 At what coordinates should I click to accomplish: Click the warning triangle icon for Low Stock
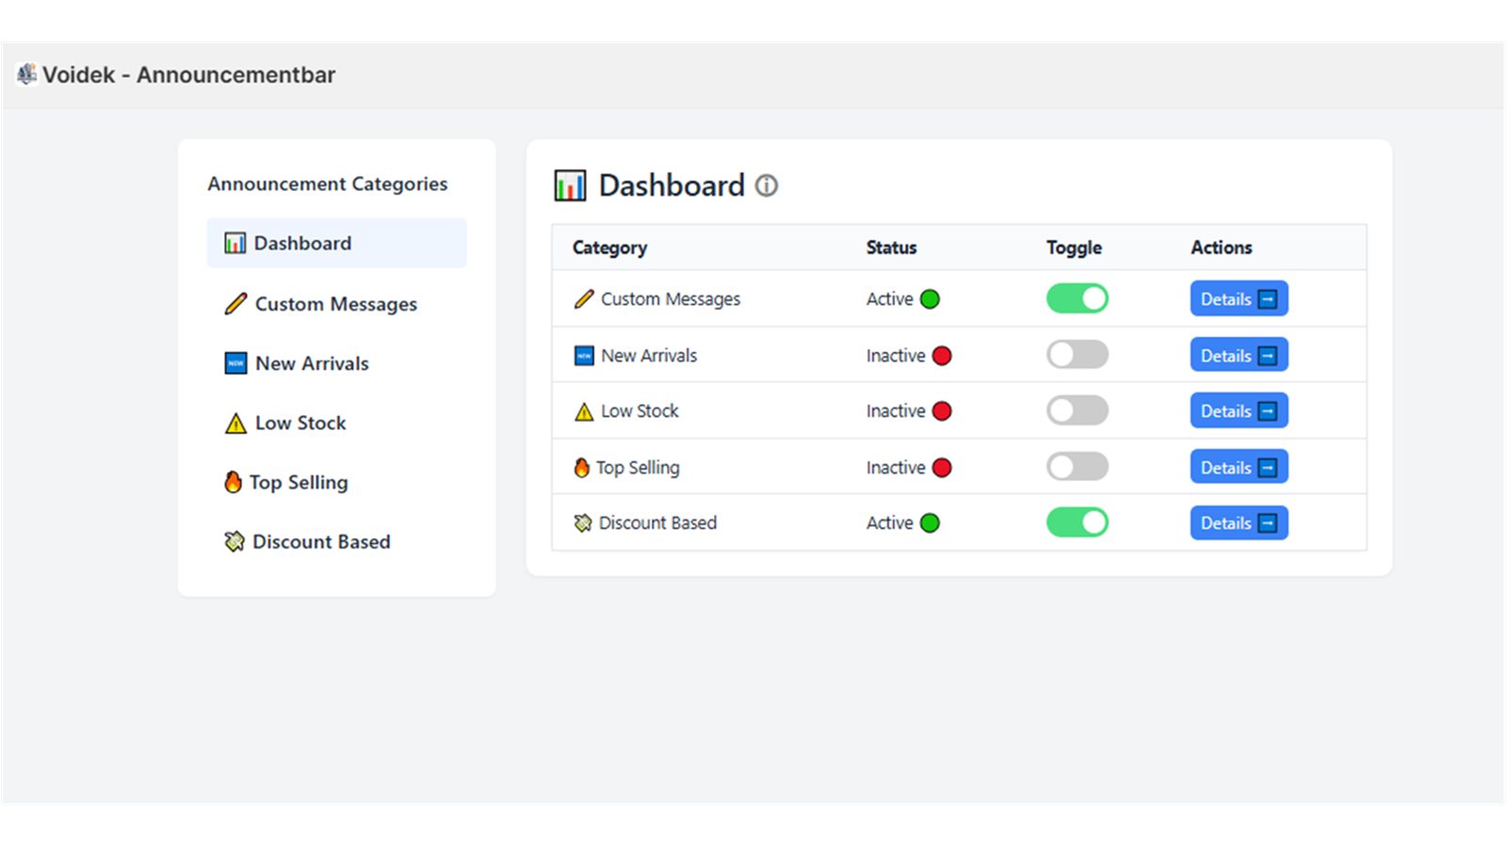[x=233, y=423]
